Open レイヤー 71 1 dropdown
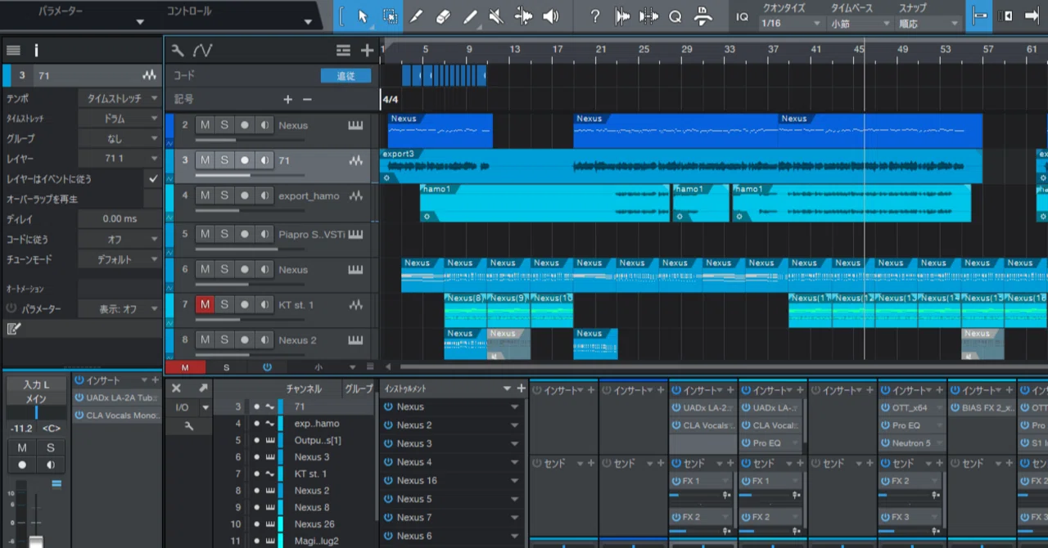This screenshot has width=1048, height=548. pos(120,159)
